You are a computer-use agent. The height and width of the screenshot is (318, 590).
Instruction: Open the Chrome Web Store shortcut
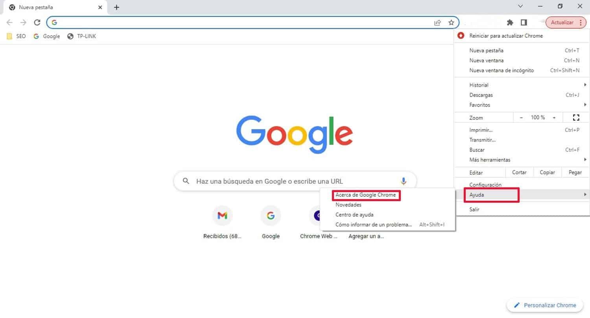point(319,222)
